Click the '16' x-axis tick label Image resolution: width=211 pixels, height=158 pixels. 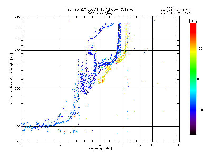coord(179,145)
